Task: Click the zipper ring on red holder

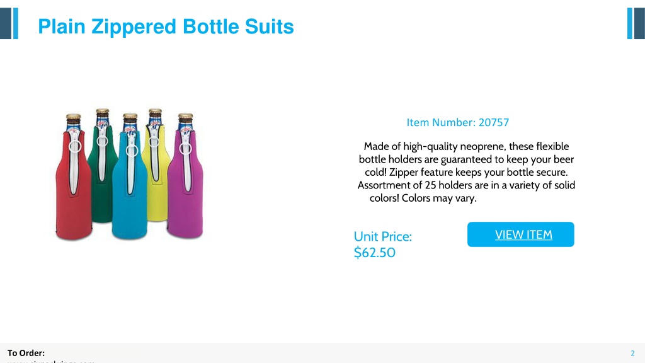Action: tap(75, 146)
